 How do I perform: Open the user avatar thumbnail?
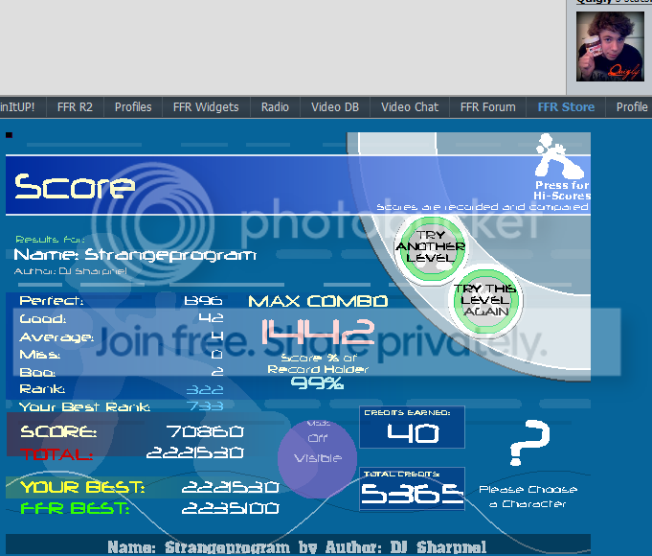point(603,45)
